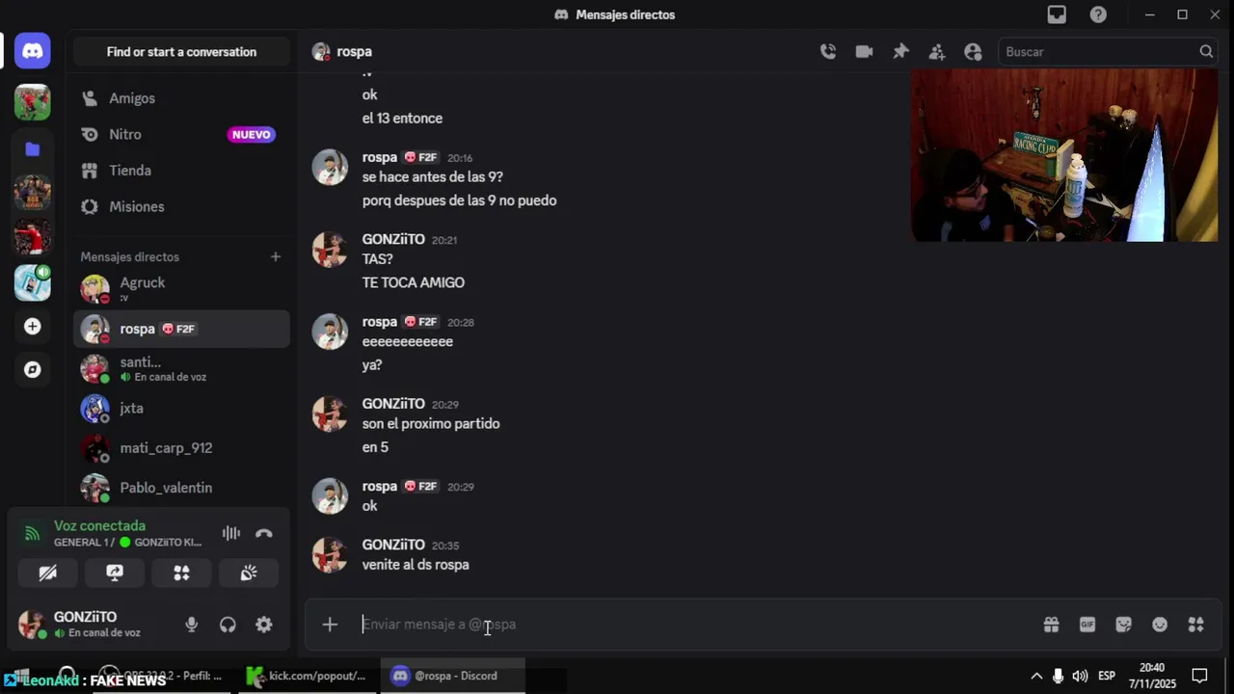Open the attachment plus menu
The height and width of the screenshot is (694, 1234).
point(330,625)
